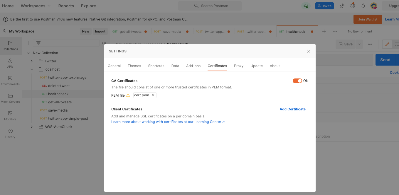Click the Import button
This screenshot has width=399, height=195.
click(x=100, y=31)
